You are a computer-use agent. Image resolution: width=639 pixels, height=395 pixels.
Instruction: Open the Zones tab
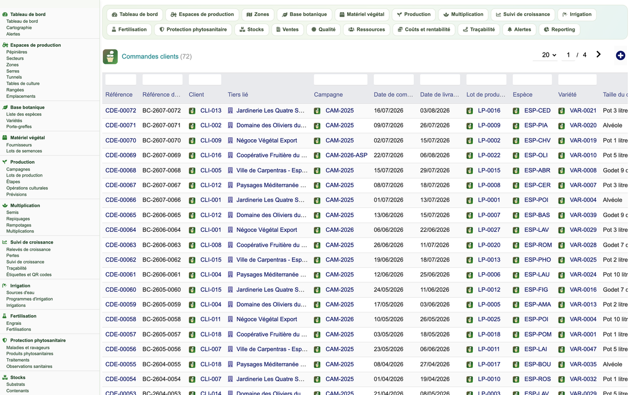[258, 14]
